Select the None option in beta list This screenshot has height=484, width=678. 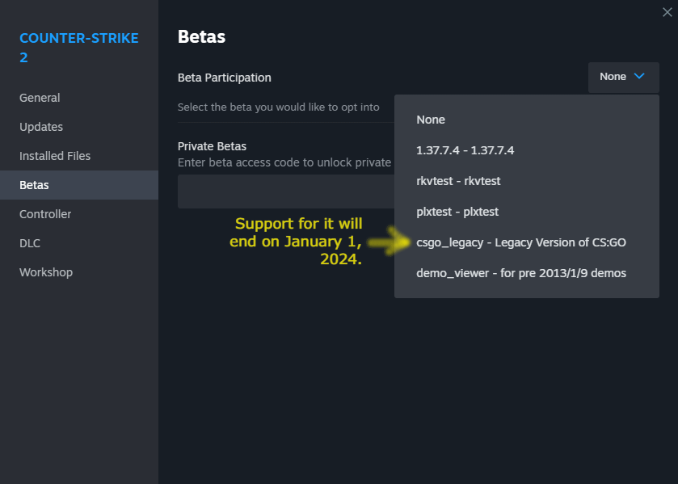431,120
